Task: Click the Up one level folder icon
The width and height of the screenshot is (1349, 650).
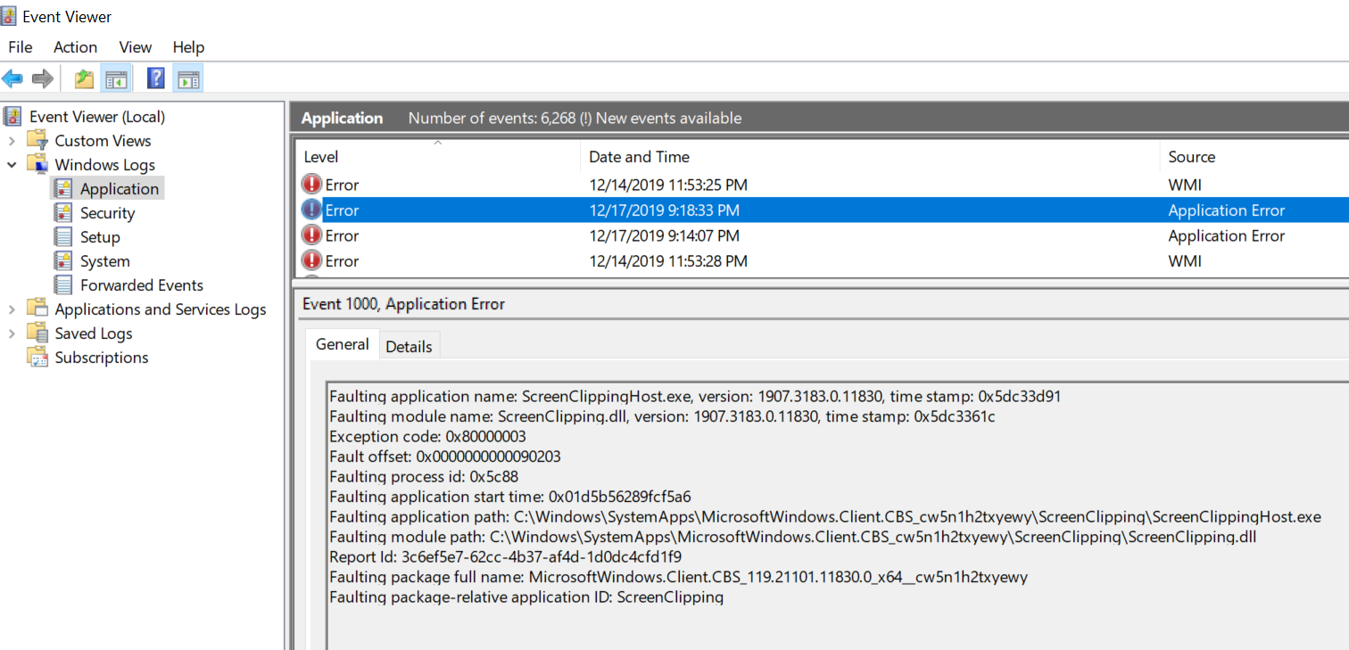Action: 84,78
